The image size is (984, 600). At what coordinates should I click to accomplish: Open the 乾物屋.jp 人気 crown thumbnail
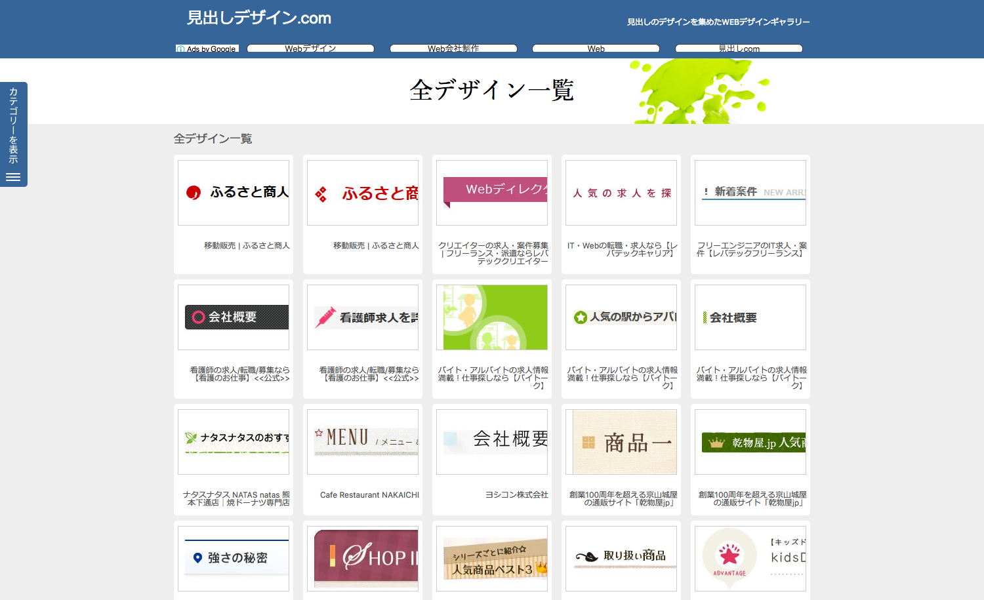pos(750,442)
